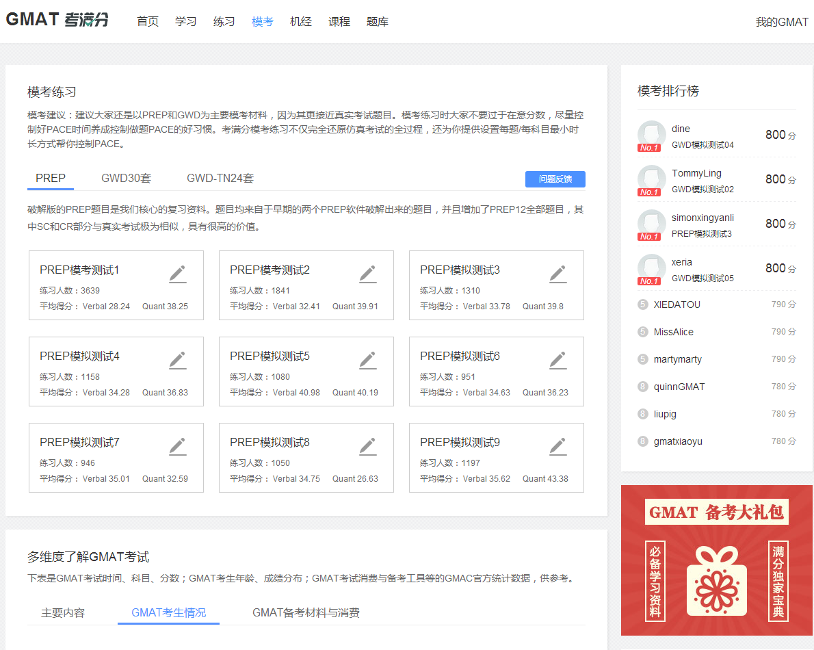
Task: Click the GMAT备考大礼包 banner
Action: coord(716,561)
